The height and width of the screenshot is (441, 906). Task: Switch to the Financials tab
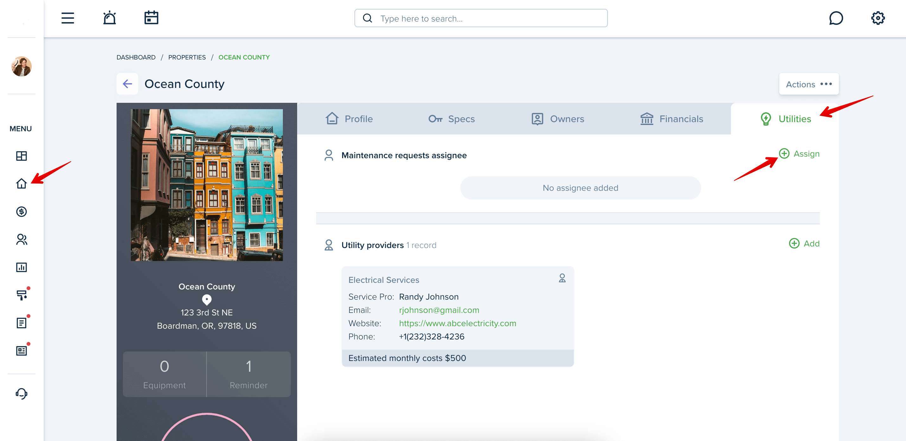671,119
